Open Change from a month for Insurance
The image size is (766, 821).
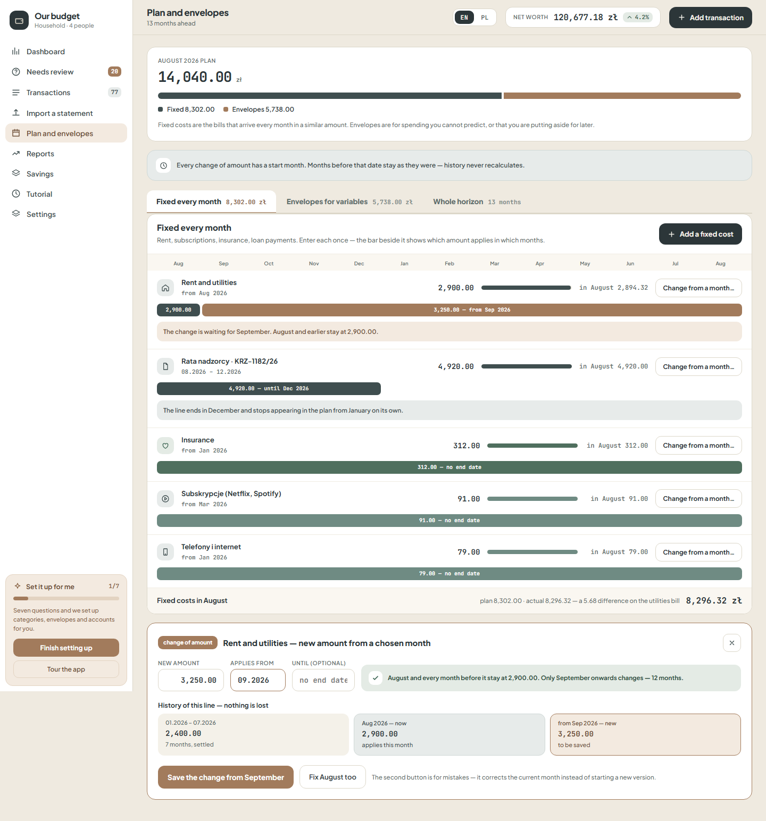(698, 446)
